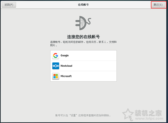Click the 连接您的在线帐号 heading

coord(83,37)
